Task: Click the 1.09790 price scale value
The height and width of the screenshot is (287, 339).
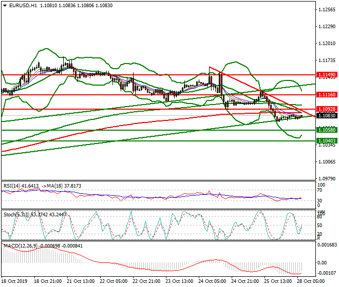Action: coord(327,178)
